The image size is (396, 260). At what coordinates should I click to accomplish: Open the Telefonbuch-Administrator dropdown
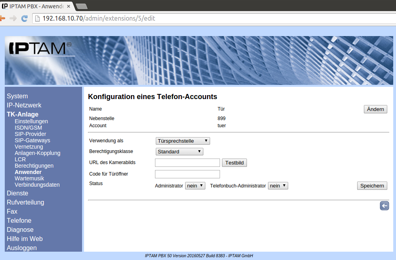pos(278,185)
